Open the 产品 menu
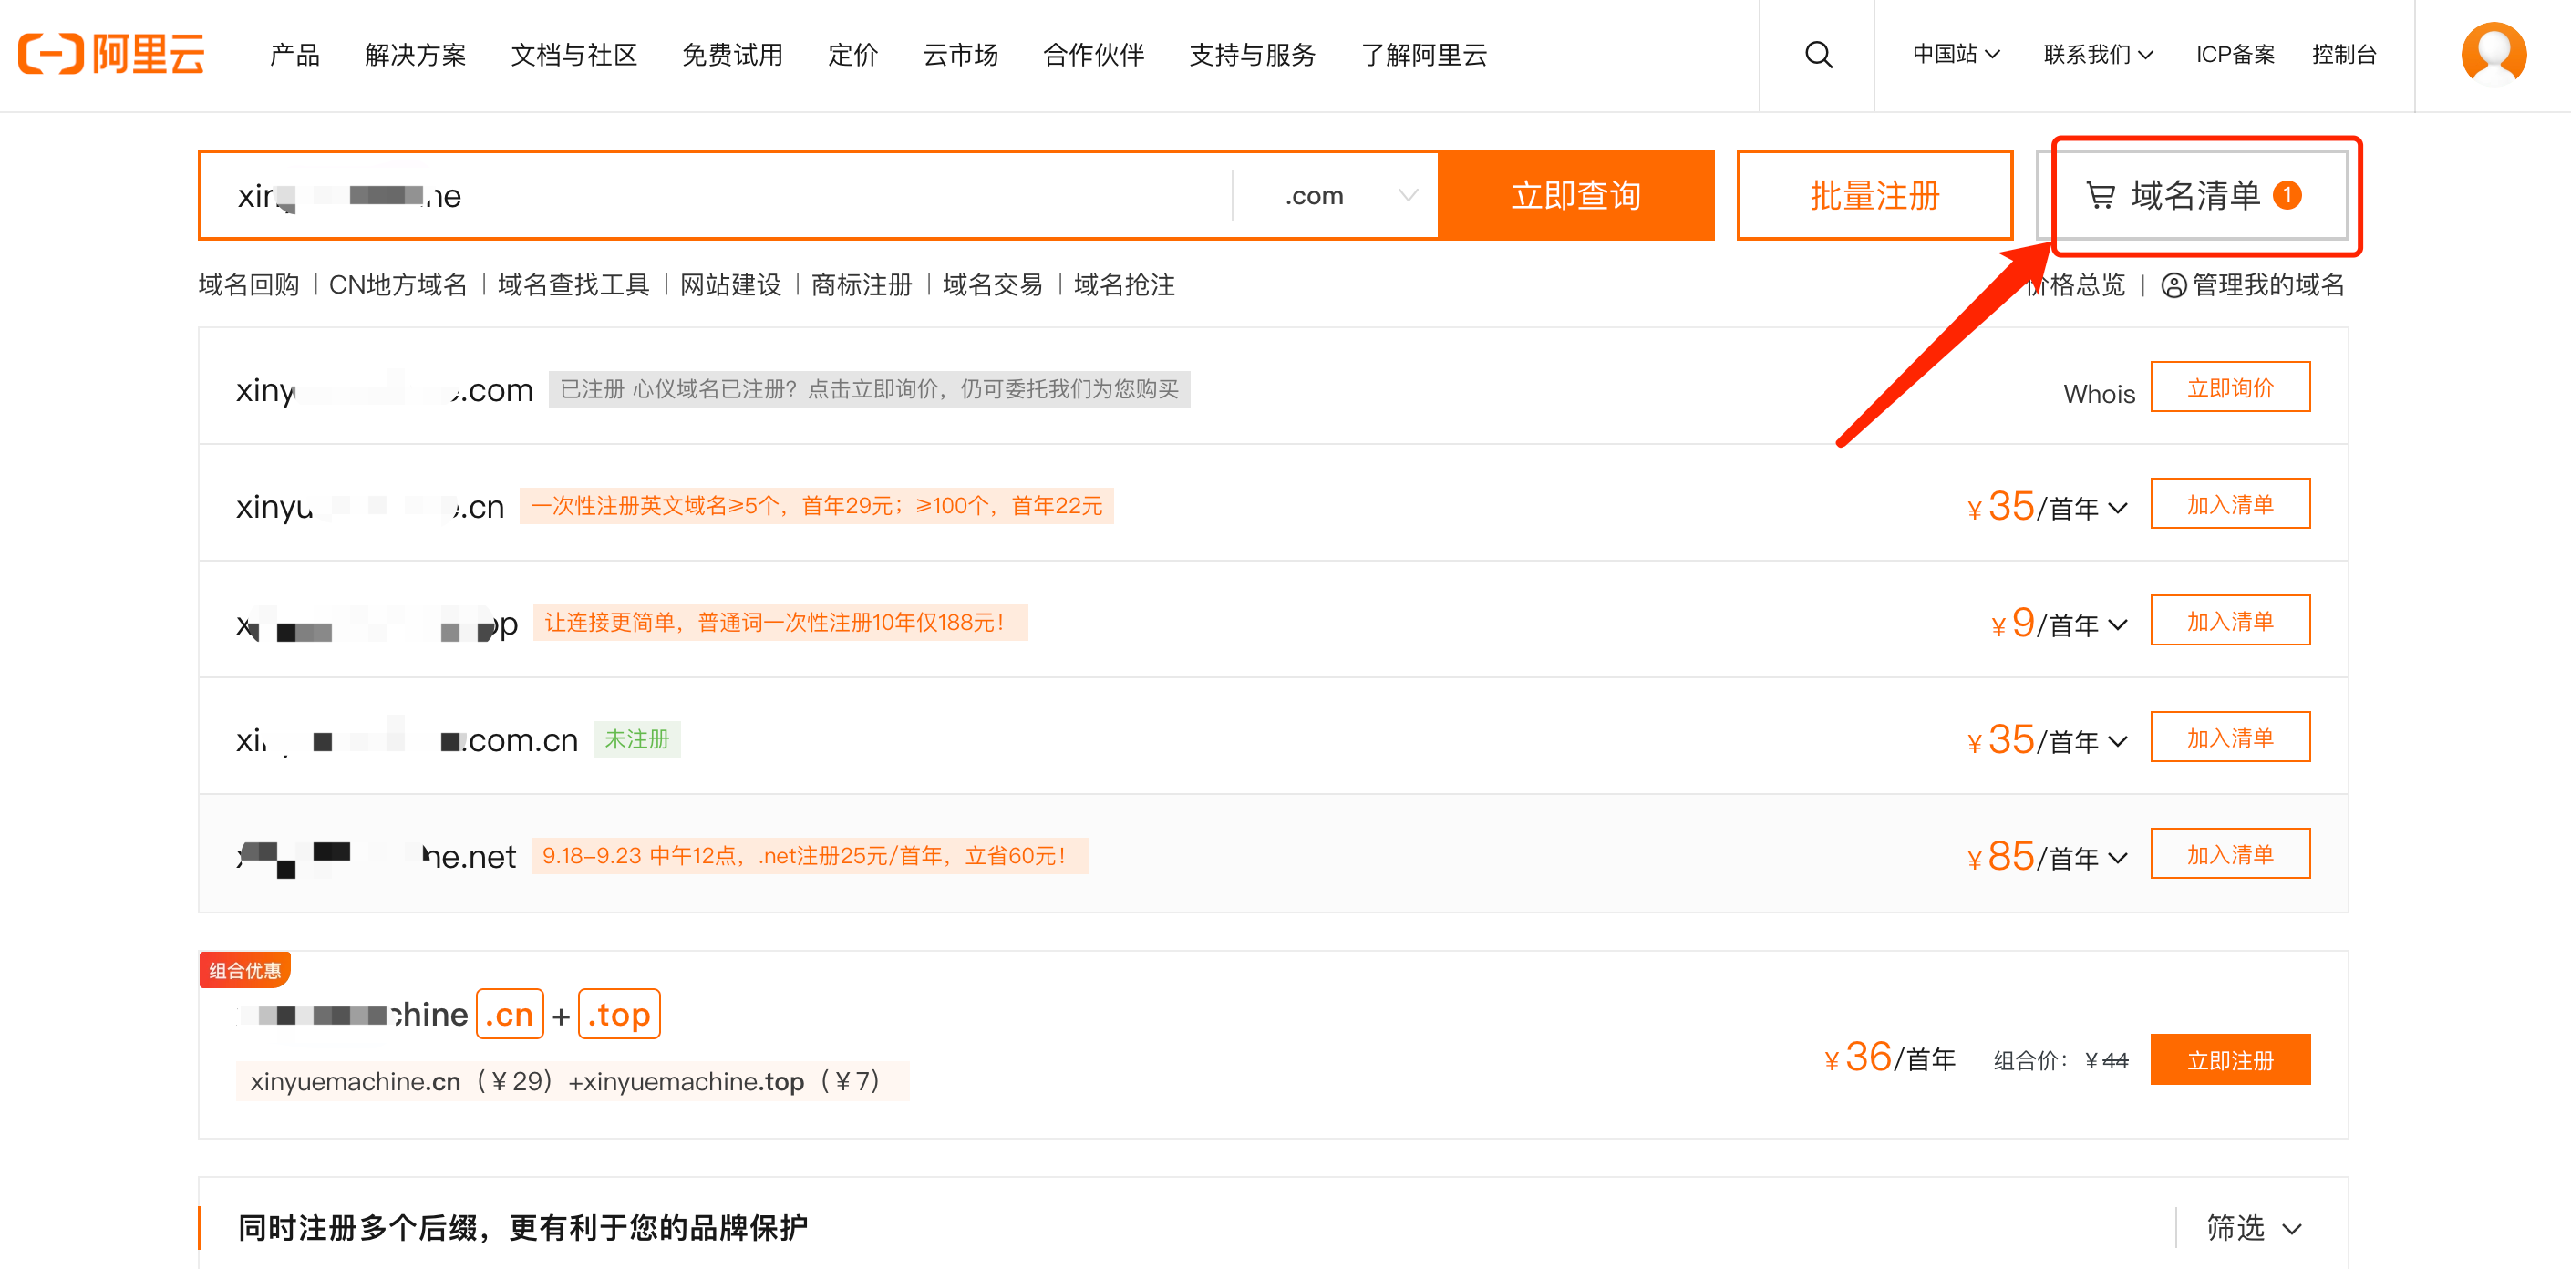The width and height of the screenshot is (2571, 1269). coord(294,55)
